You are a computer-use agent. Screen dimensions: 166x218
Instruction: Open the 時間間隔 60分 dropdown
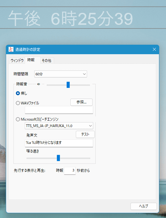(61, 74)
